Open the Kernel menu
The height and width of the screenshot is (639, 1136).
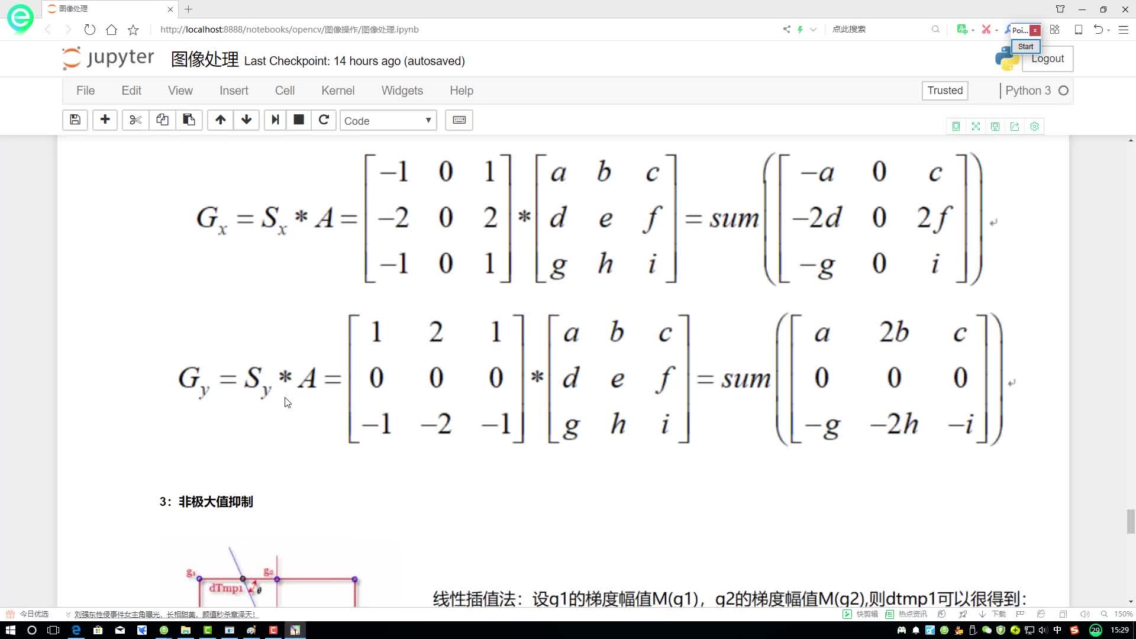click(338, 91)
